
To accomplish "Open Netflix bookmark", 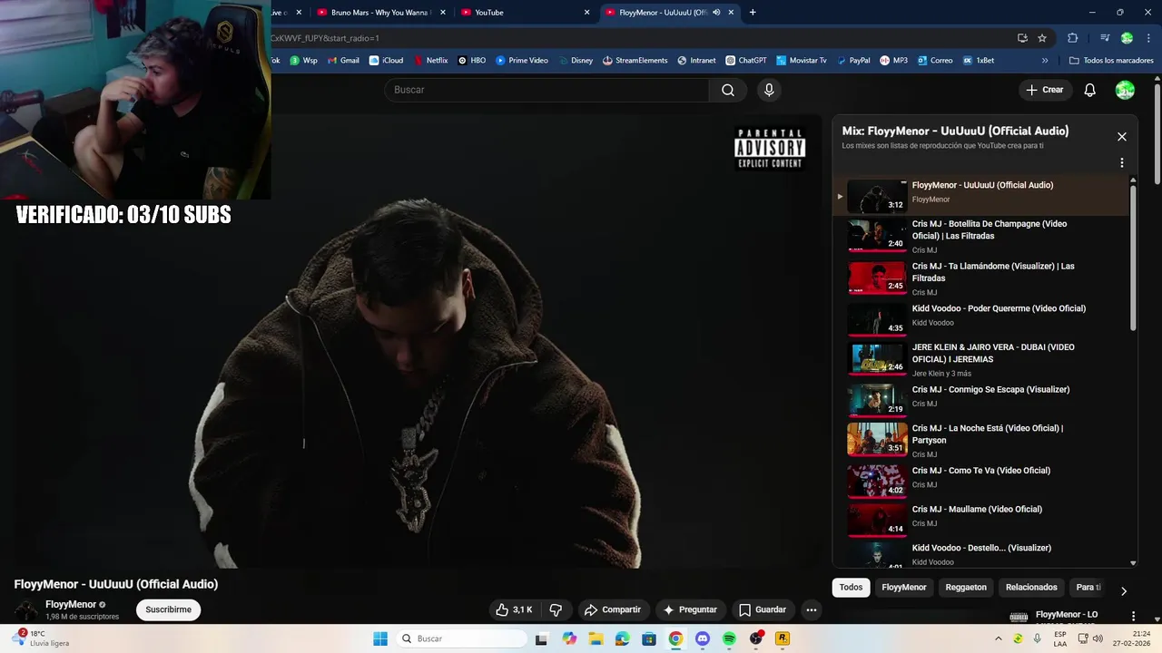I will (x=430, y=61).
